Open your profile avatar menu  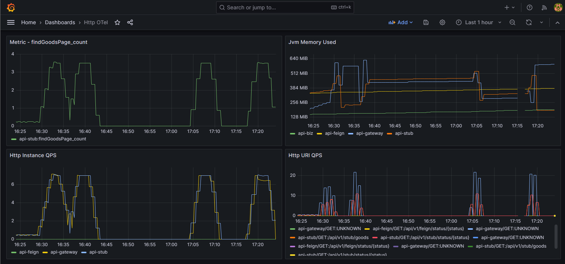558,7
